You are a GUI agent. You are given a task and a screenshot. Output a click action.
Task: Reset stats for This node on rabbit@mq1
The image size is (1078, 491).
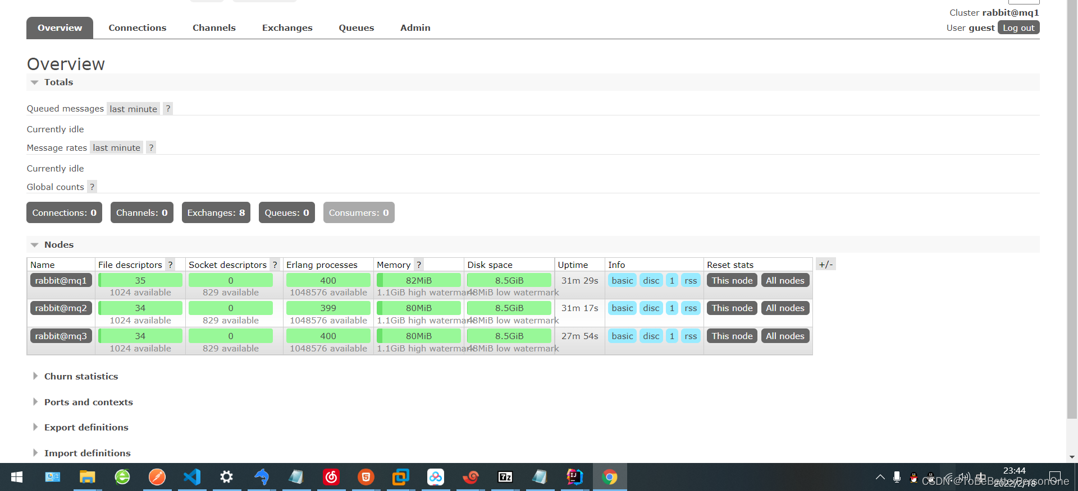click(x=732, y=280)
